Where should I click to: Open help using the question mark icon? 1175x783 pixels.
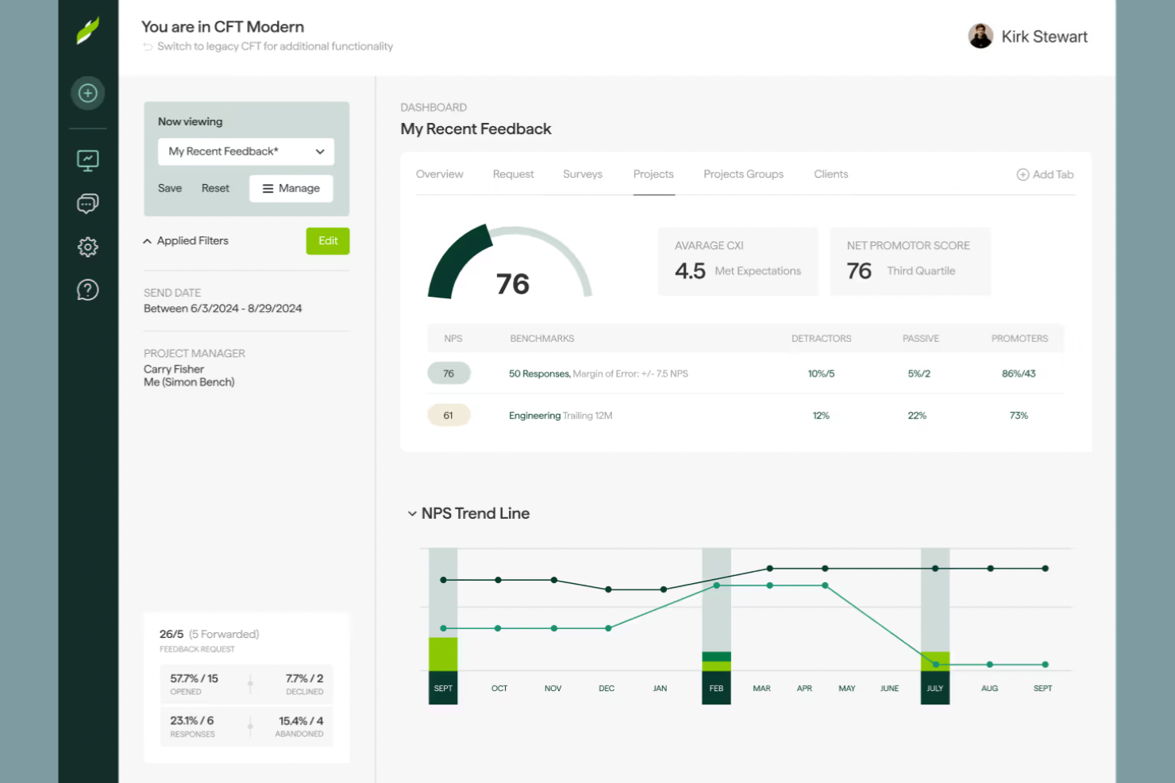pos(87,290)
